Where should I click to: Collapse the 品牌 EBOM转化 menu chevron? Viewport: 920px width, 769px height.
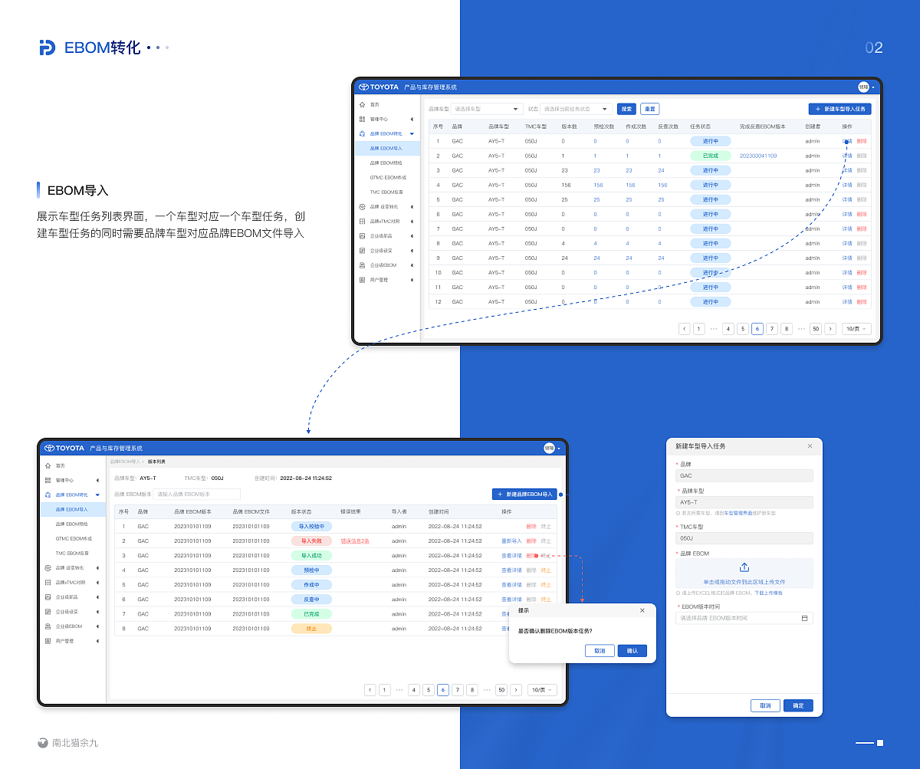(x=412, y=133)
